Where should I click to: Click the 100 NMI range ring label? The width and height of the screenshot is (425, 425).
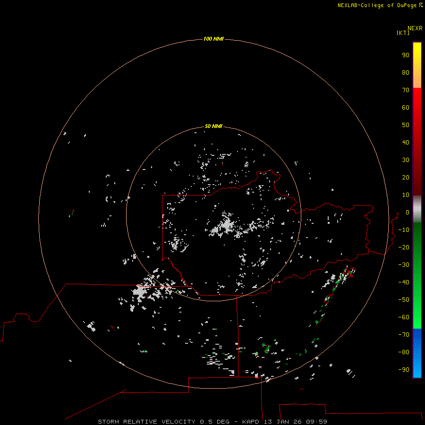(213, 39)
